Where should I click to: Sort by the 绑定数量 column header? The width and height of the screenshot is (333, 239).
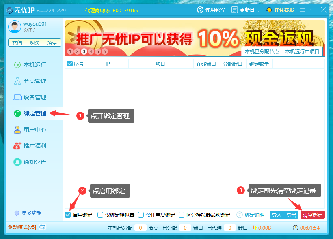pos(259,64)
